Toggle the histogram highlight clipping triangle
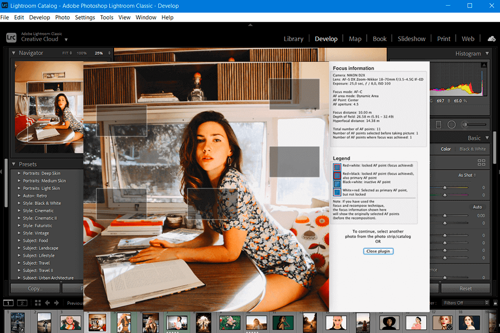Screen dimensions: 500x333 coord(484,65)
